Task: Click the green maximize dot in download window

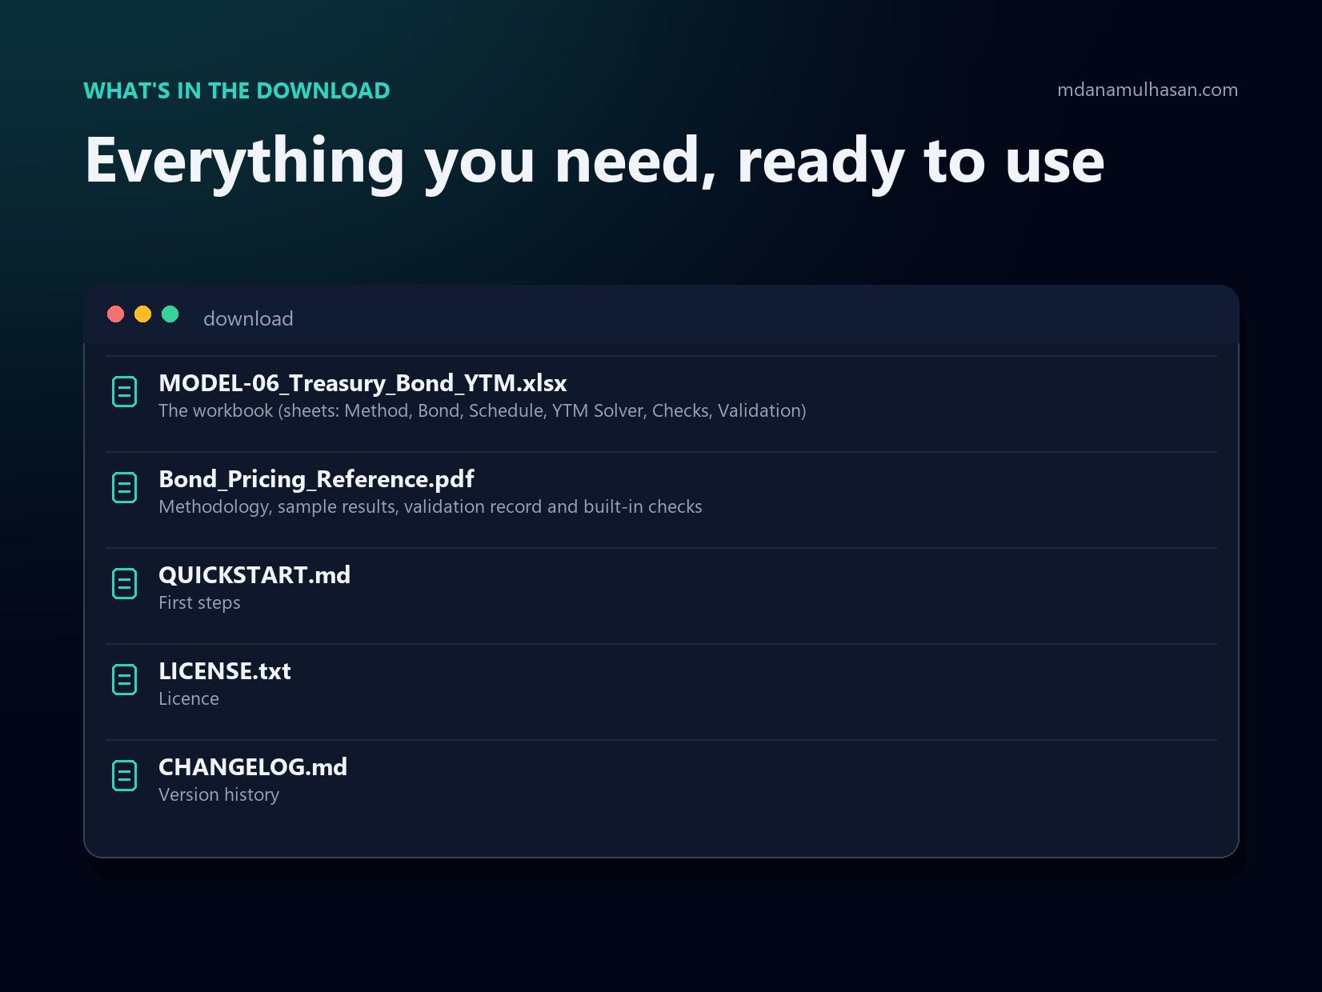Action: (170, 314)
